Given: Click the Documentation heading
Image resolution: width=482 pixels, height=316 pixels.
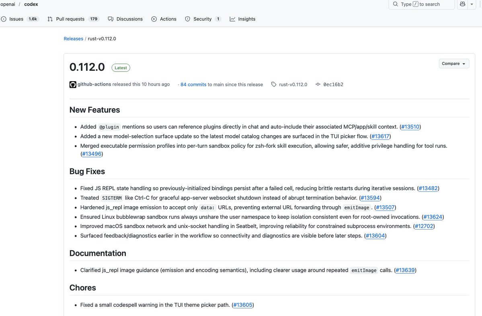Looking at the screenshot, I should [x=98, y=253].
